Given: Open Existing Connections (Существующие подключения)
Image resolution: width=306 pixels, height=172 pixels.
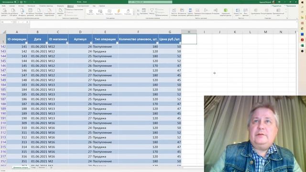Looking at the screenshot, I should point(49,12).
